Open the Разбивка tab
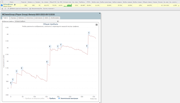180x103 pixels. [21, 18]
